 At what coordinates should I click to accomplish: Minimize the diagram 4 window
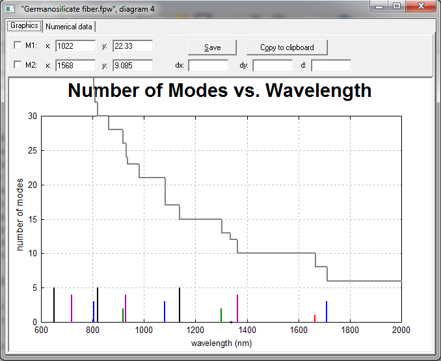point(379,7)
